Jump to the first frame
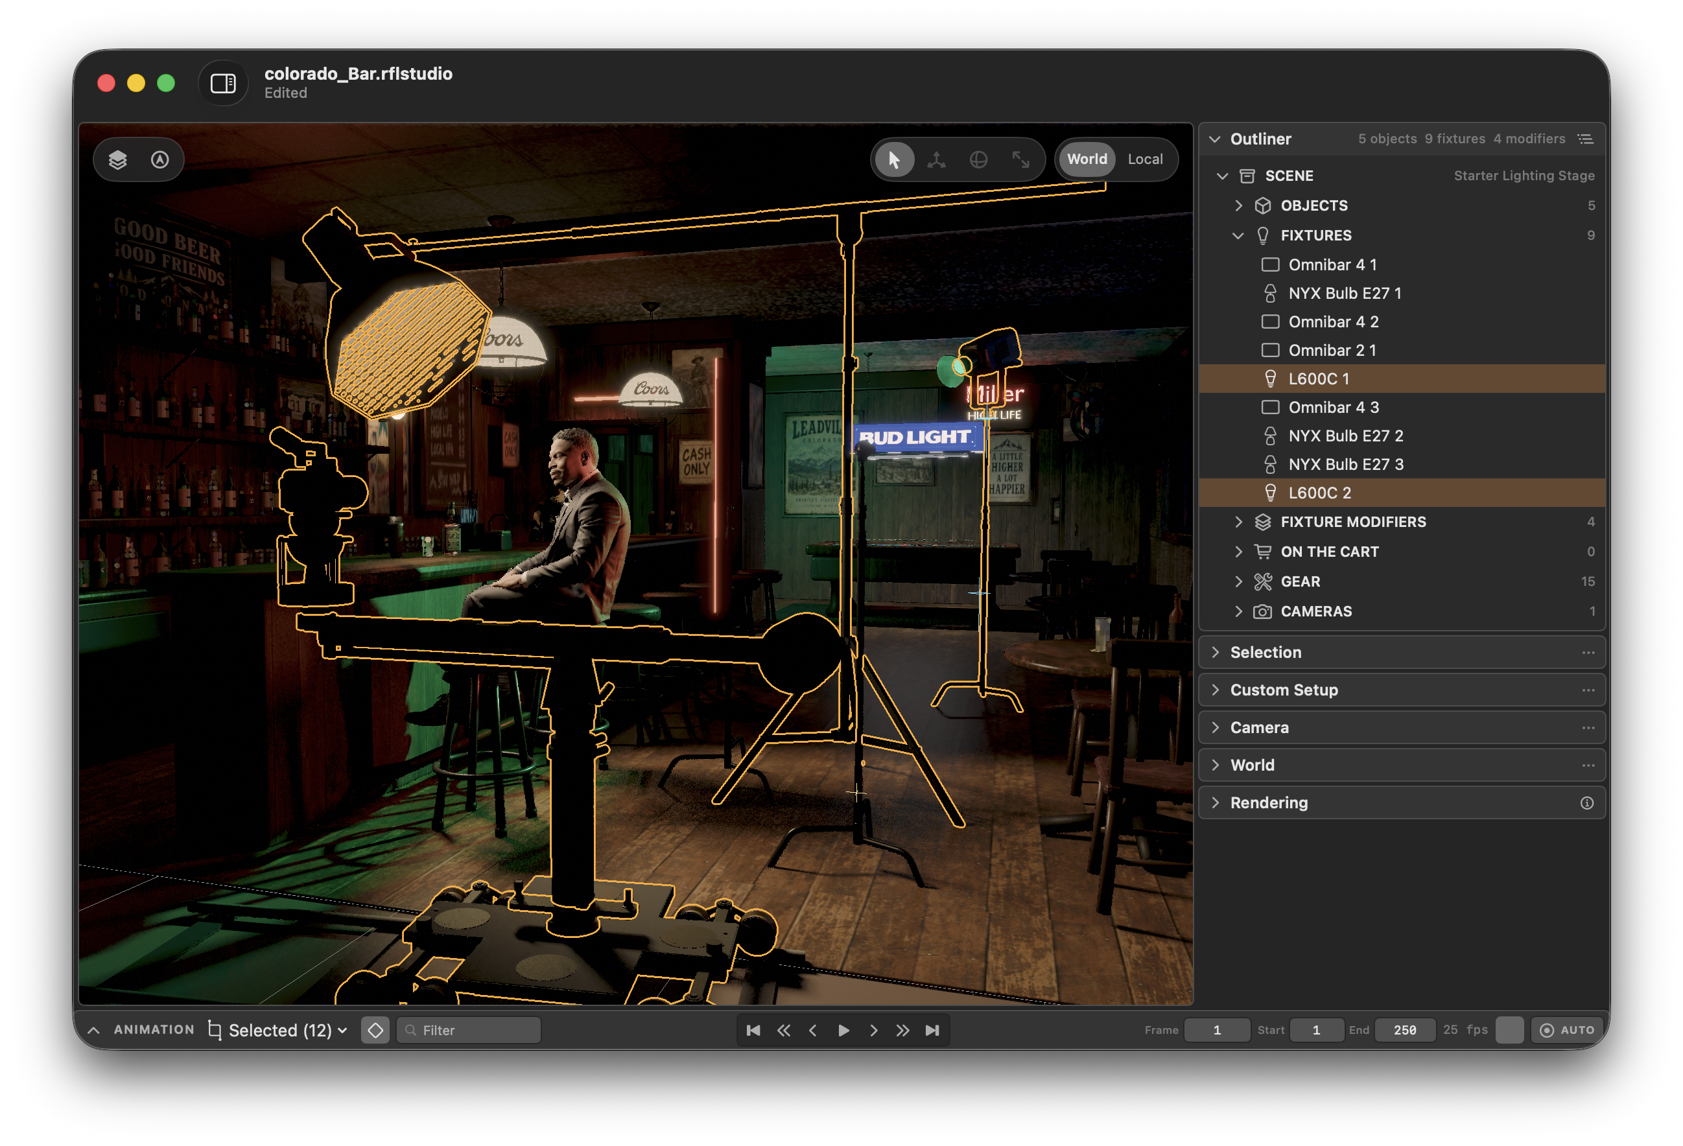Viewport: 1683px width, 1146px height. coord(753,1030)
